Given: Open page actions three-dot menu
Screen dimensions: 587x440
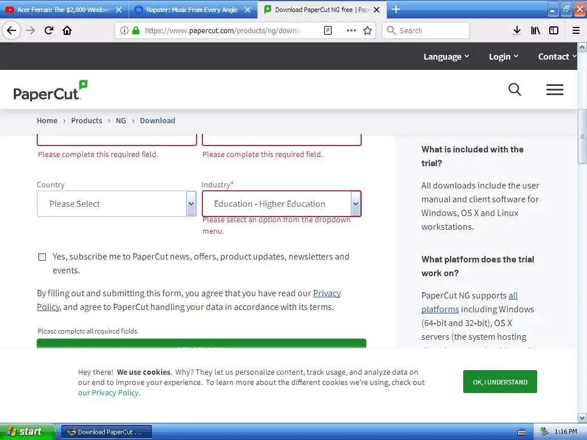Looking at the screenshot, I should click(351, 31).
